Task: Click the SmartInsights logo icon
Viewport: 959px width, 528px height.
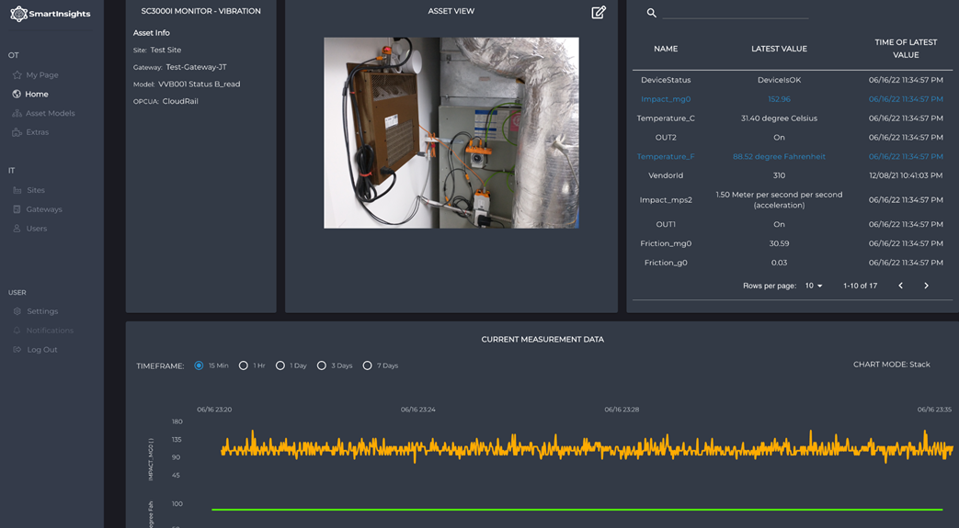Action: [x=18, y=14]
